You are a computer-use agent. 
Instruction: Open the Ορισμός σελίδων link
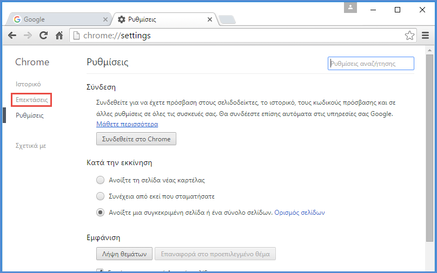pos(300,213)
